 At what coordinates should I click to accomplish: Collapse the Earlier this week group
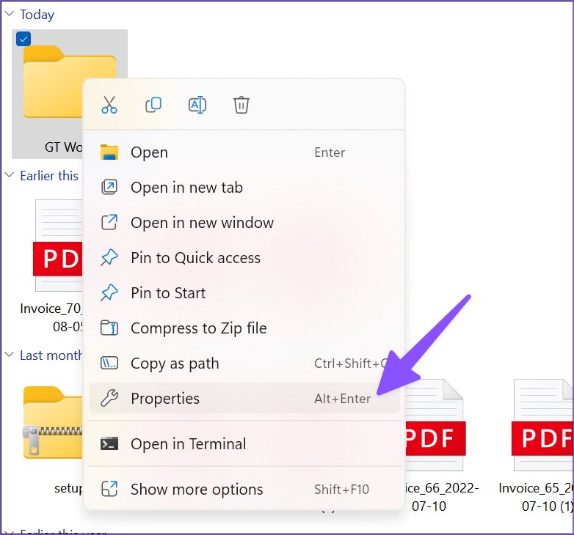9,175
